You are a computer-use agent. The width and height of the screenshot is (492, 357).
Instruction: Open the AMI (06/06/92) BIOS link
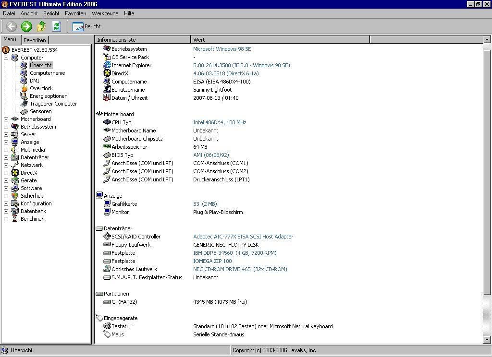(x=211, y=155)
